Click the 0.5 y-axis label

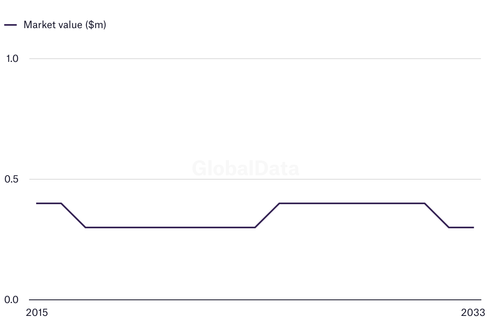[12, 179]
